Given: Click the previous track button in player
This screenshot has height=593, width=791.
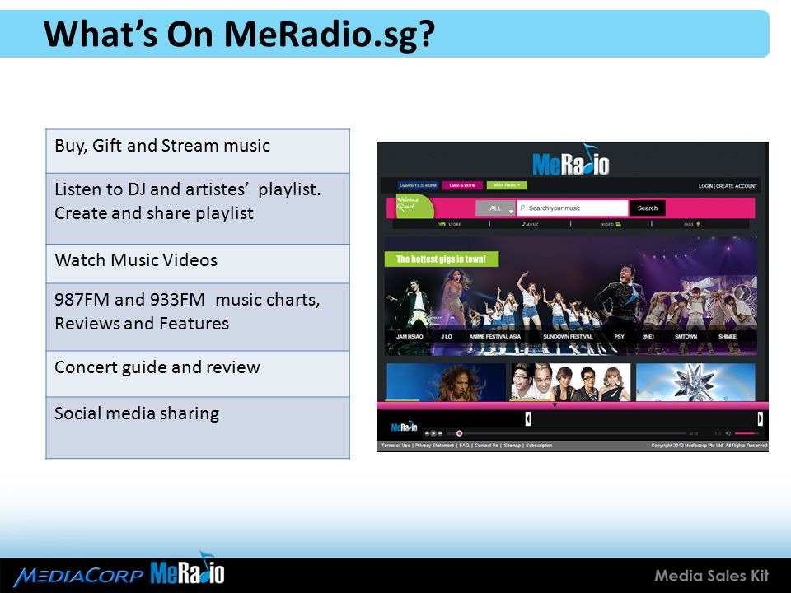Looking at the screenshot, I should (x=428, y=433).
